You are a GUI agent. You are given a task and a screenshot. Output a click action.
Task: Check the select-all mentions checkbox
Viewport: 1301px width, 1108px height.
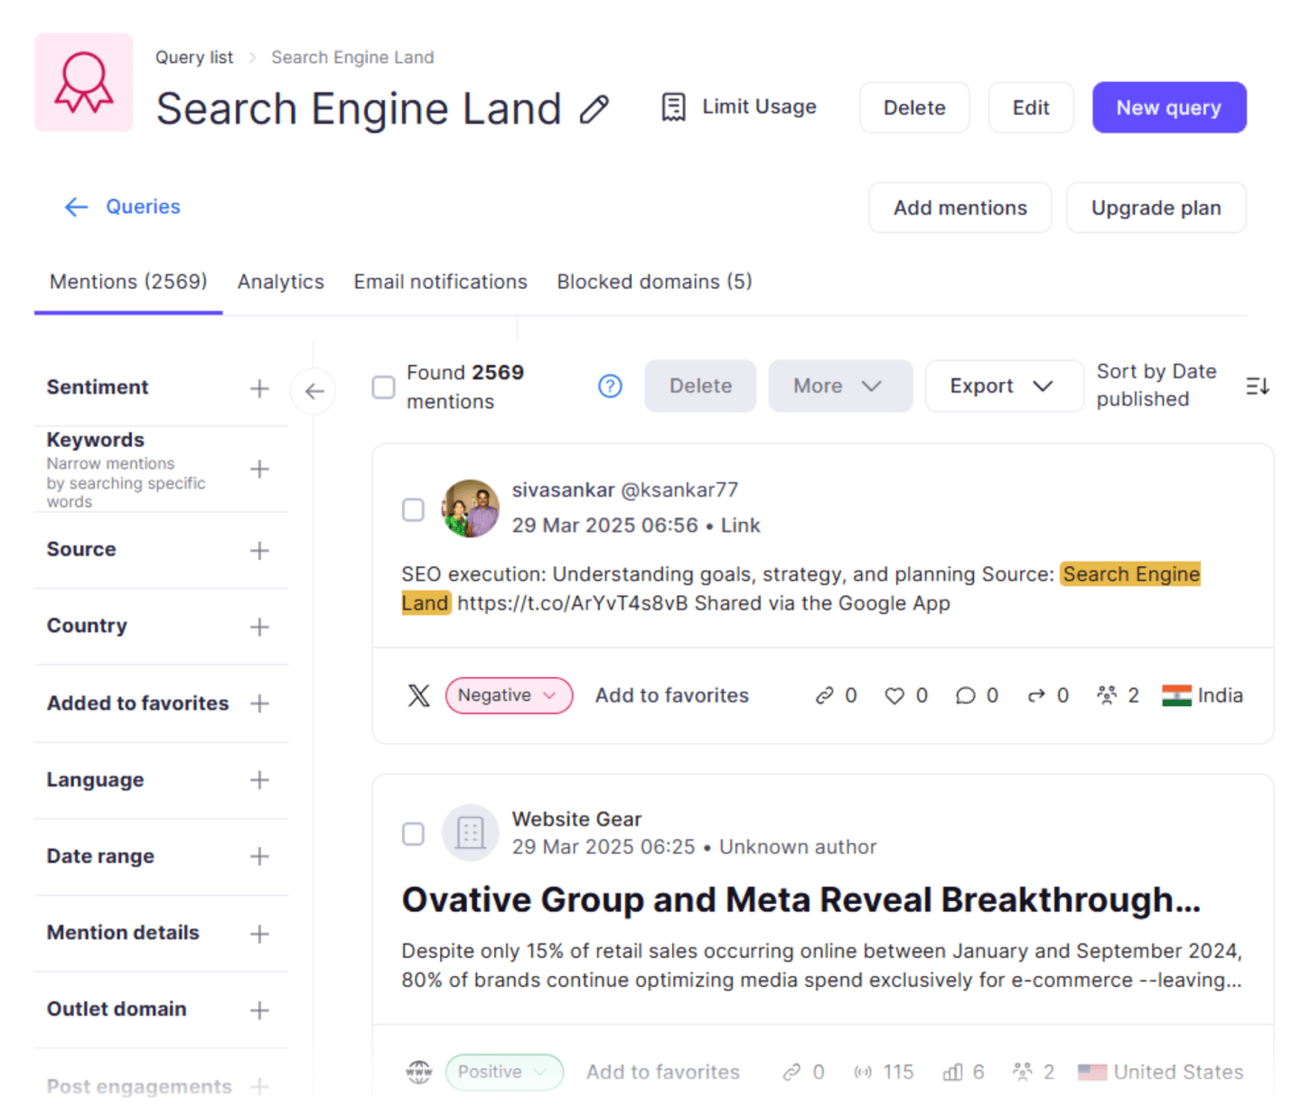[x=384, y=387]
